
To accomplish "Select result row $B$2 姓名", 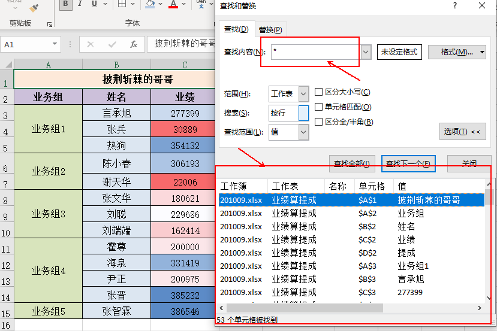I will [351, 227].
